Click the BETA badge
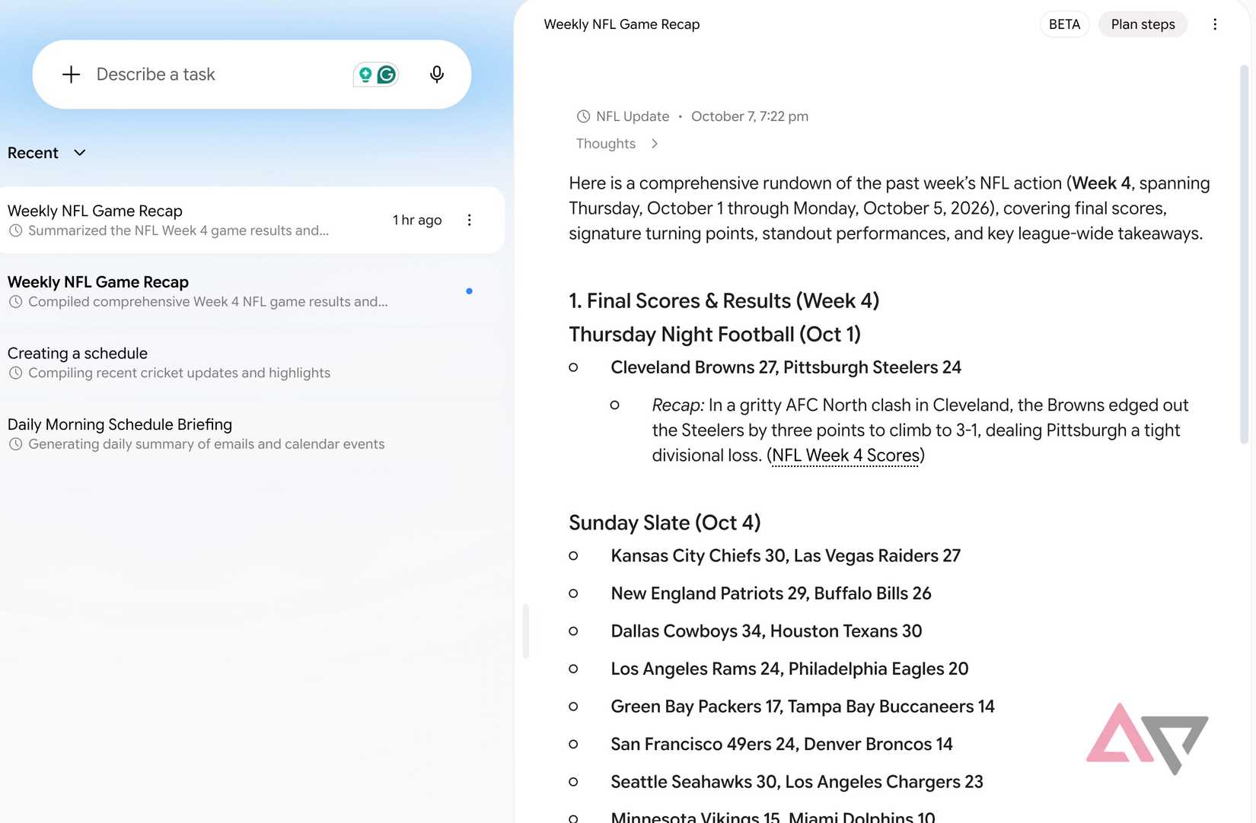 click(x=1064, y=24)
